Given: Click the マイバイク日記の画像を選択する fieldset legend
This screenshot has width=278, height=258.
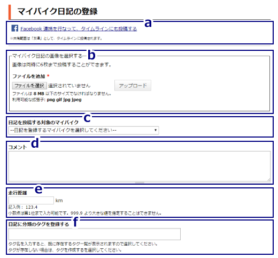Looking at the screenshot, I should [47, 56].
